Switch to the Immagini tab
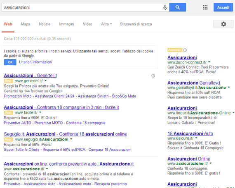The width and height of the screenshot is (235, 188). (x=66, y=24)
